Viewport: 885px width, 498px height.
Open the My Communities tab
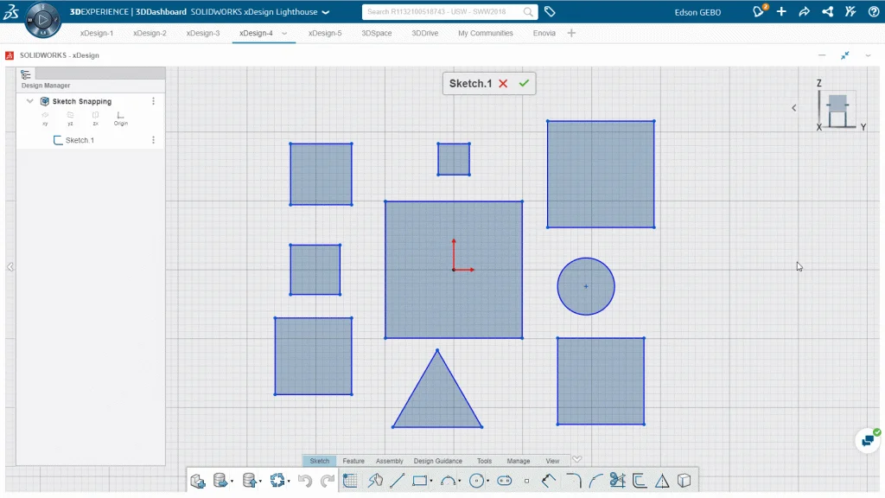coord(486,34)
